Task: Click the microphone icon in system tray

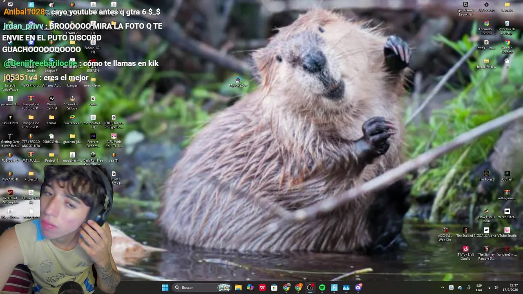Action: click(469, 287)
